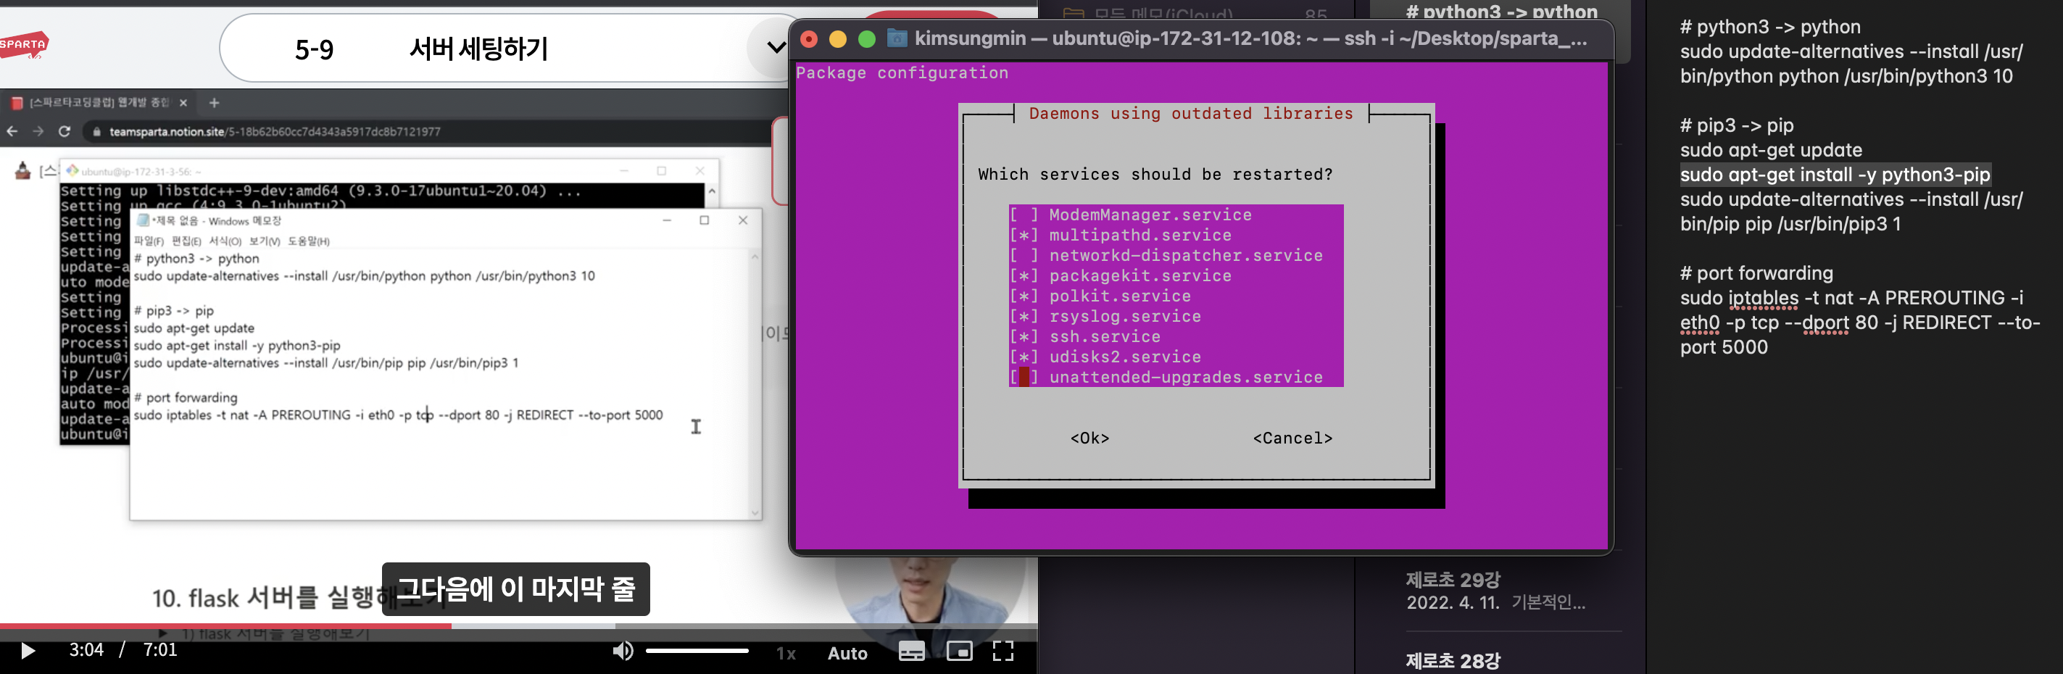
Task: Minimize the ubuntu@ip-172-31-3-56 PuTTY window
Action: (624, 170)
